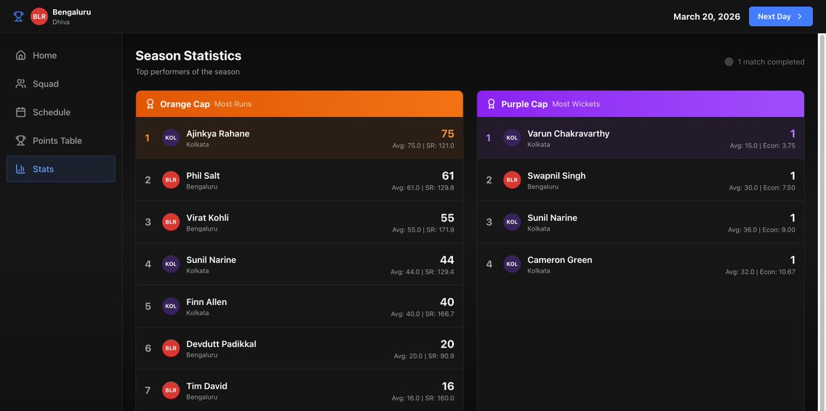Click chevron arrow on Next Day button
Screen dimensions: 826x411
(800, 17)
